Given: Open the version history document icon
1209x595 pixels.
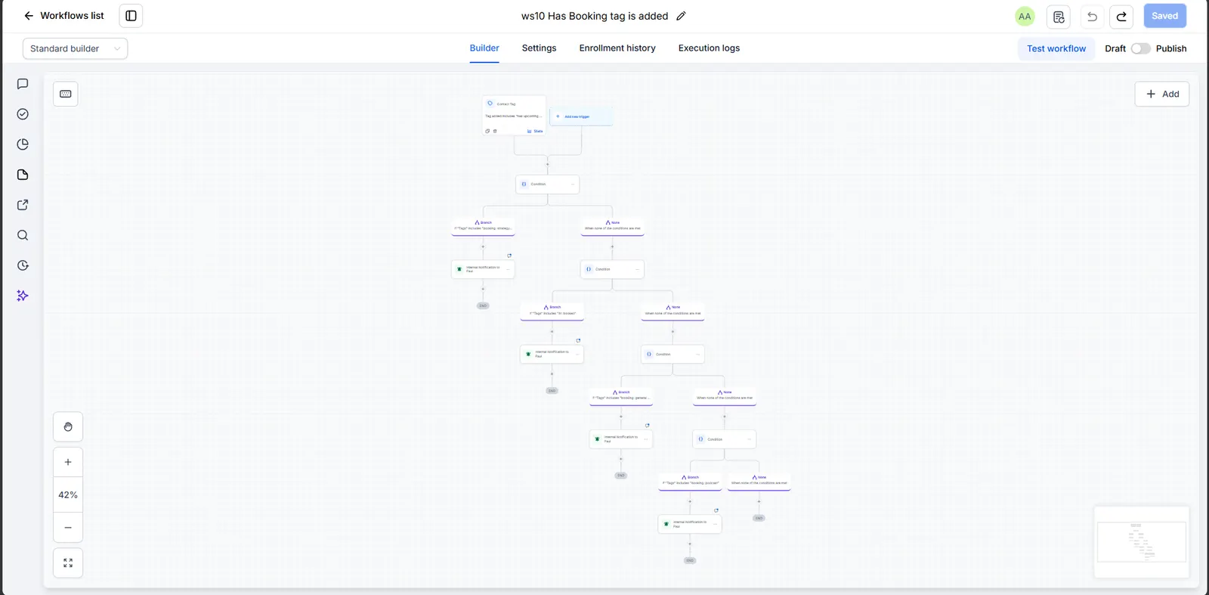Looking at the screenshot, I should pos(1059,17).
